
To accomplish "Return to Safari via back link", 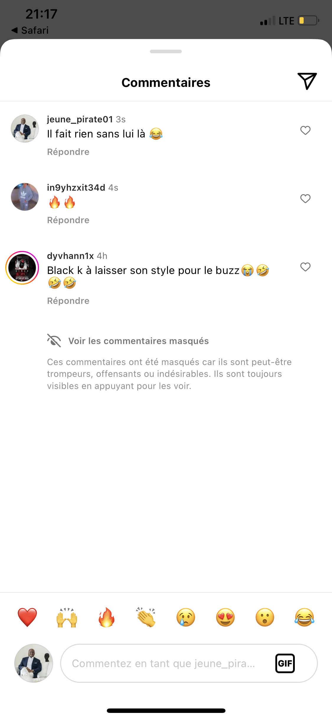I will click(x=30, y=30).
